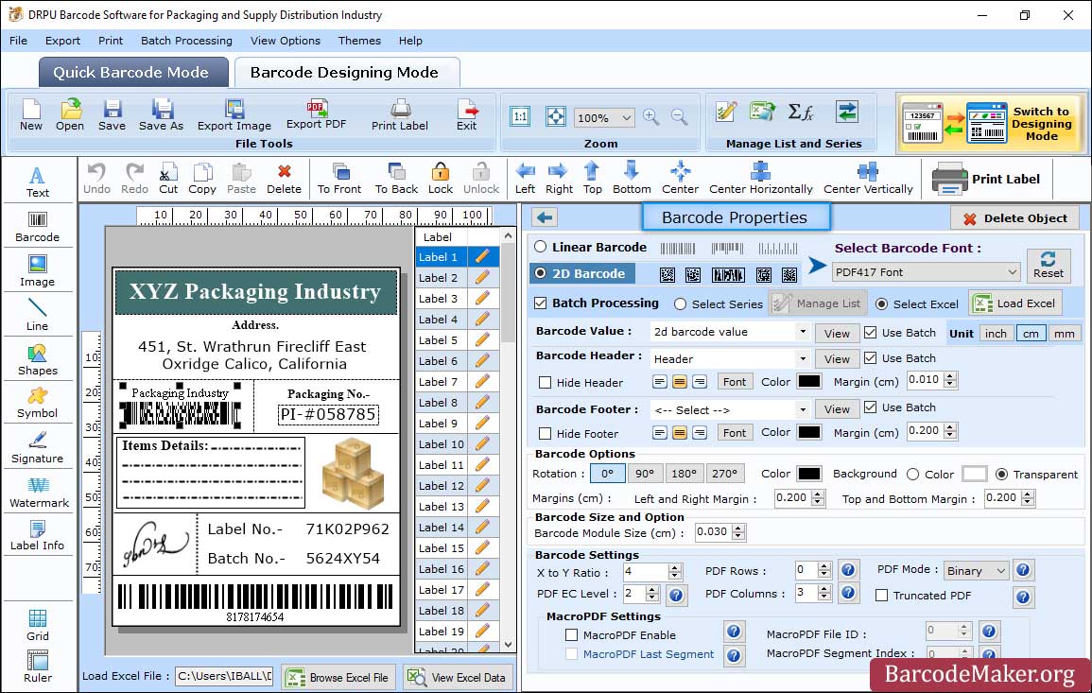Screen dimensions: 1092x693
Task: Click help icon next to PDF Rows
Action: [847, 570]
